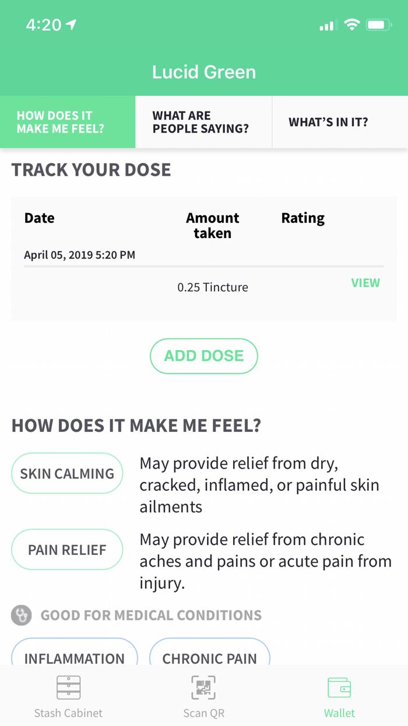Image resolution: width=408 pixels, height=726 pixels.
Task: Select the Scan QR icon
Action: pos(204,694)
